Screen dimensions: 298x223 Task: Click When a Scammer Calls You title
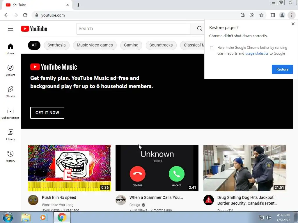click(156, 197)
